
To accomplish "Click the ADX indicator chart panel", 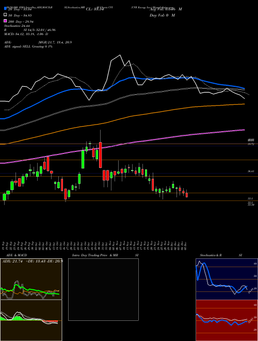I will pos(31,279).
